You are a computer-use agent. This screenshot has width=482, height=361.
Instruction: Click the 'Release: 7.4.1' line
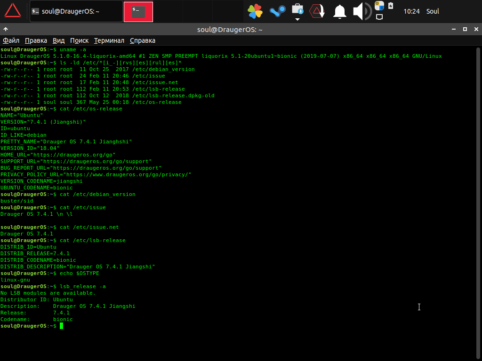click(x=35, y=313)
